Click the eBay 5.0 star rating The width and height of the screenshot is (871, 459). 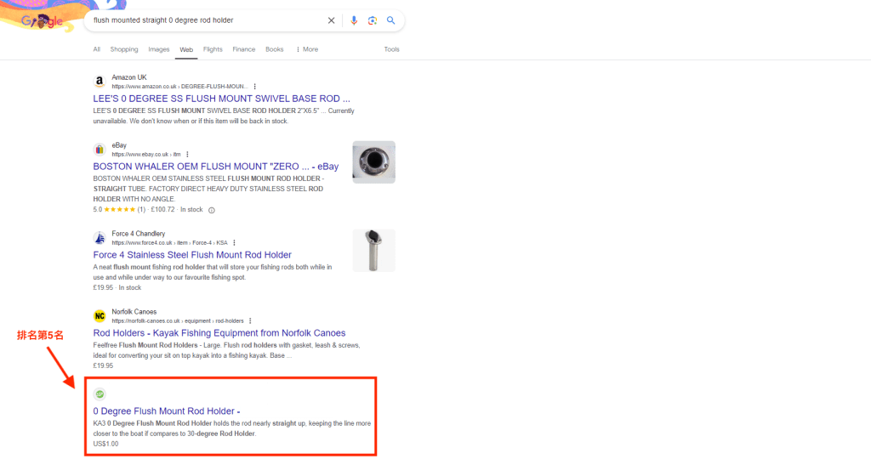click(119, 210)
